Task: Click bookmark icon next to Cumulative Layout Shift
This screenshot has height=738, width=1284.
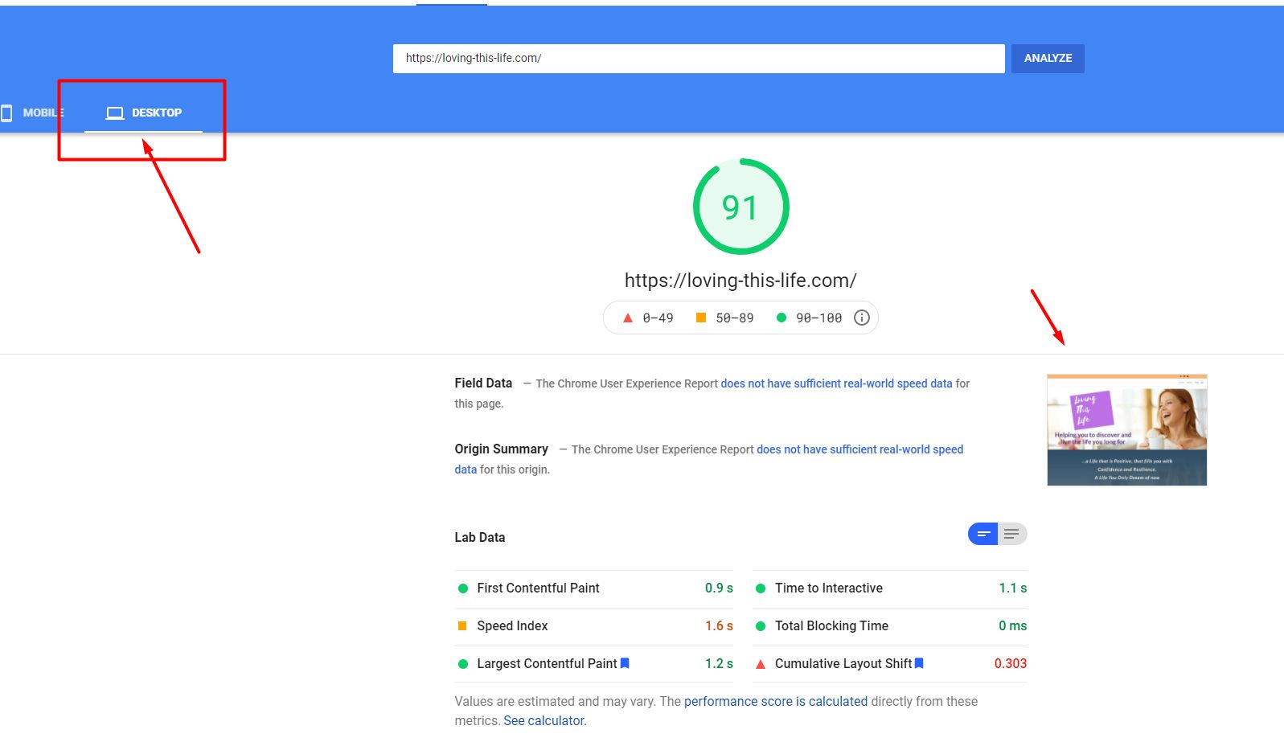Action: [919, 663]
